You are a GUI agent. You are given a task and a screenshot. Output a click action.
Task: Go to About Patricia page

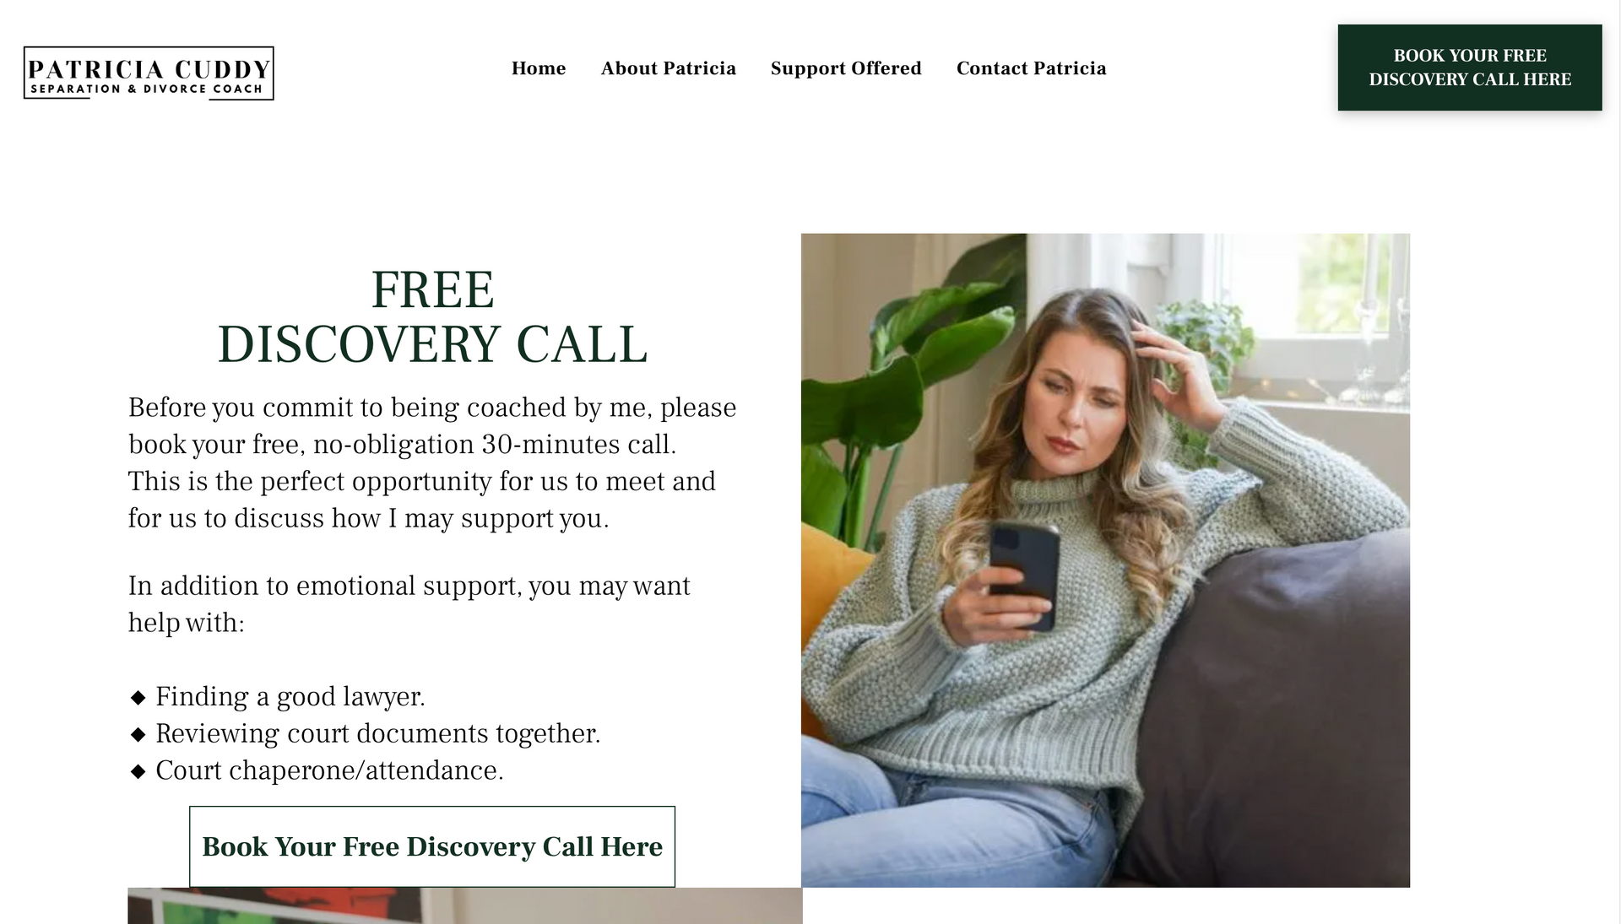(668, 68)
